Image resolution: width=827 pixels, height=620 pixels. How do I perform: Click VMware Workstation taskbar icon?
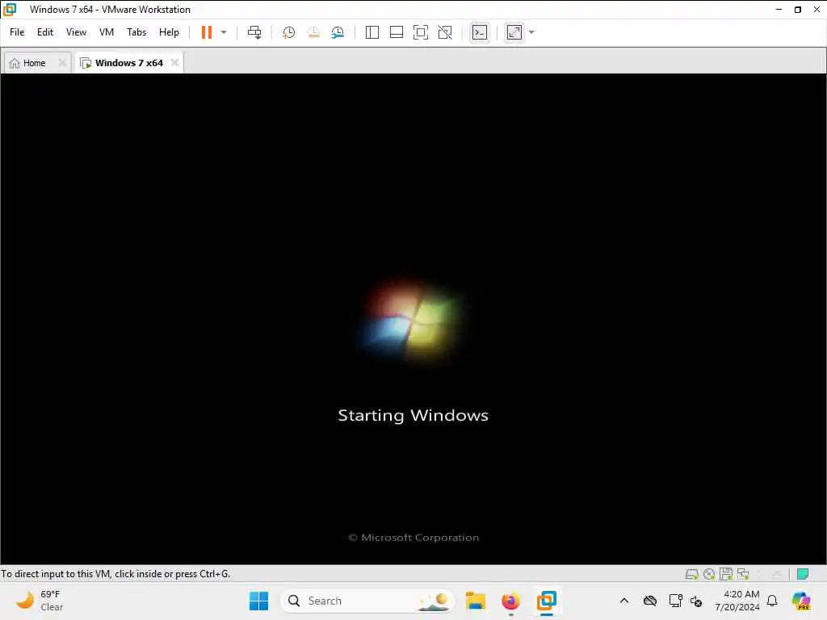(547, 601)
